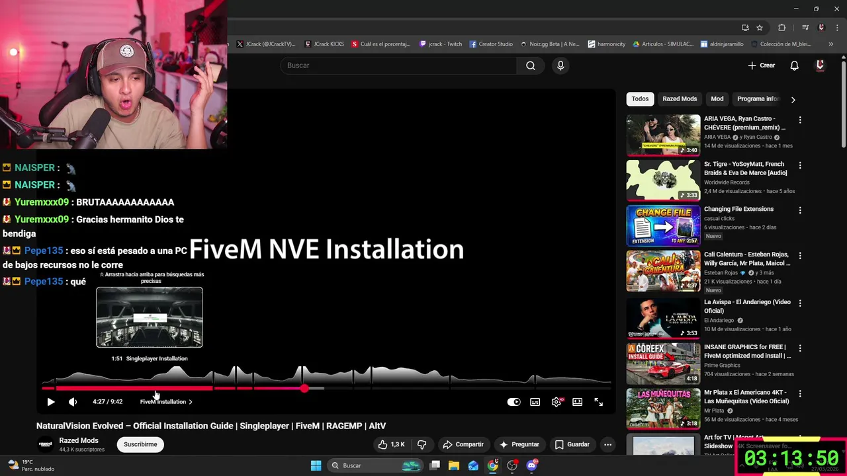This screenshot has width=847, height=476.
Task: Subscribe with the Suscribirme button
Action: point(140,444)
